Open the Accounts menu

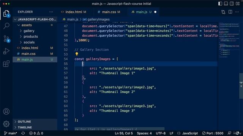pyautogui.click(x=6, y=111)
